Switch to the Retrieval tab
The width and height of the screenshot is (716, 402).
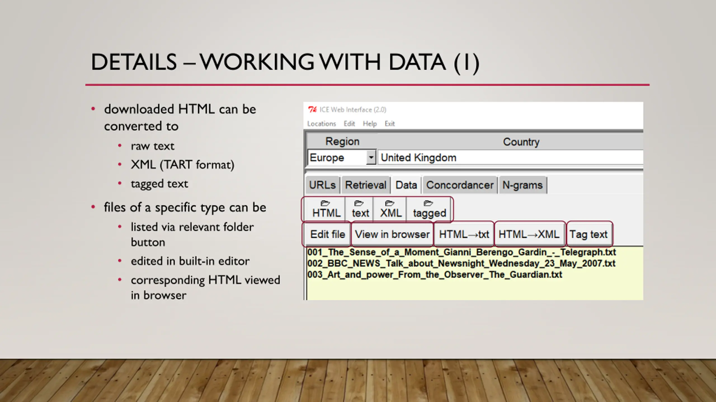[x=366, y=185]
